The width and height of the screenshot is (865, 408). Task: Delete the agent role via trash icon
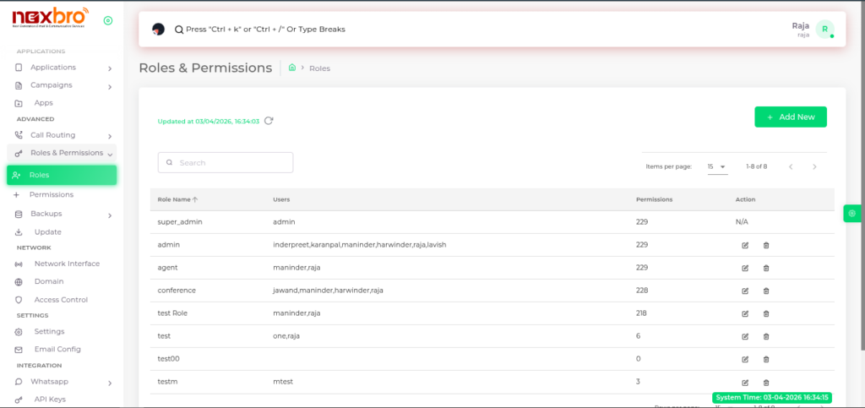(x=766, y=268)
